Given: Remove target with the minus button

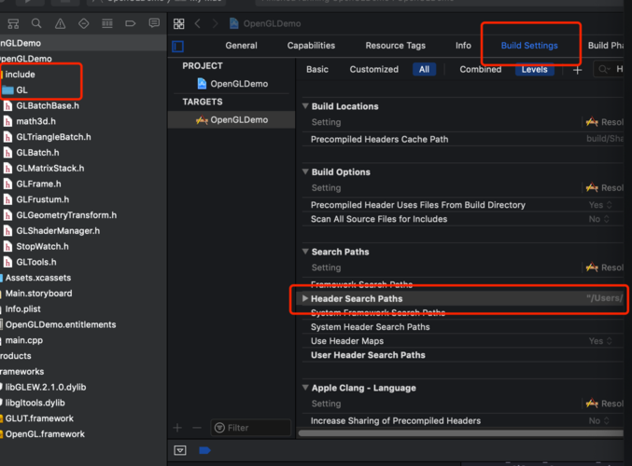Looking at the screenshot, I should (x=197, y=428).
